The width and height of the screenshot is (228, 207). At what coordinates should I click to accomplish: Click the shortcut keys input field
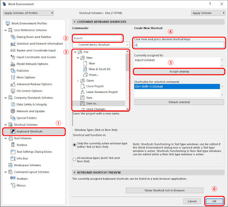click(179, 45)
